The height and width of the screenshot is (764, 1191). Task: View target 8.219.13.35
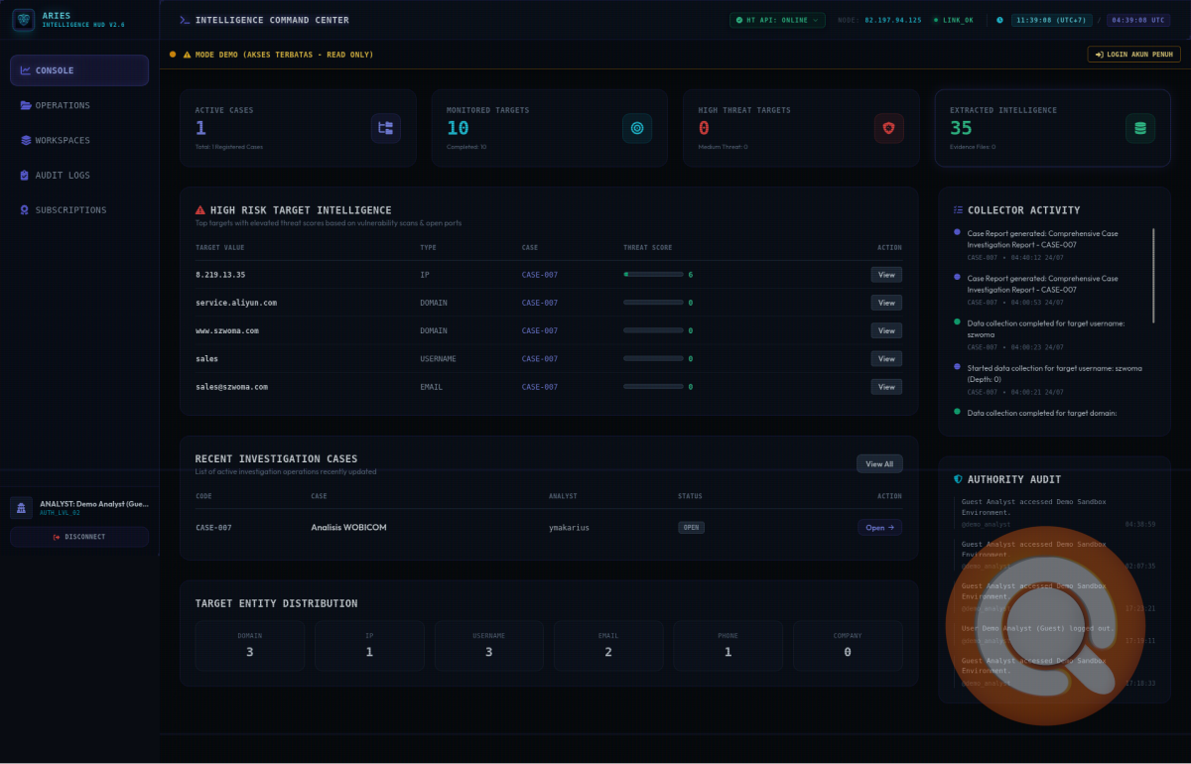886,275
